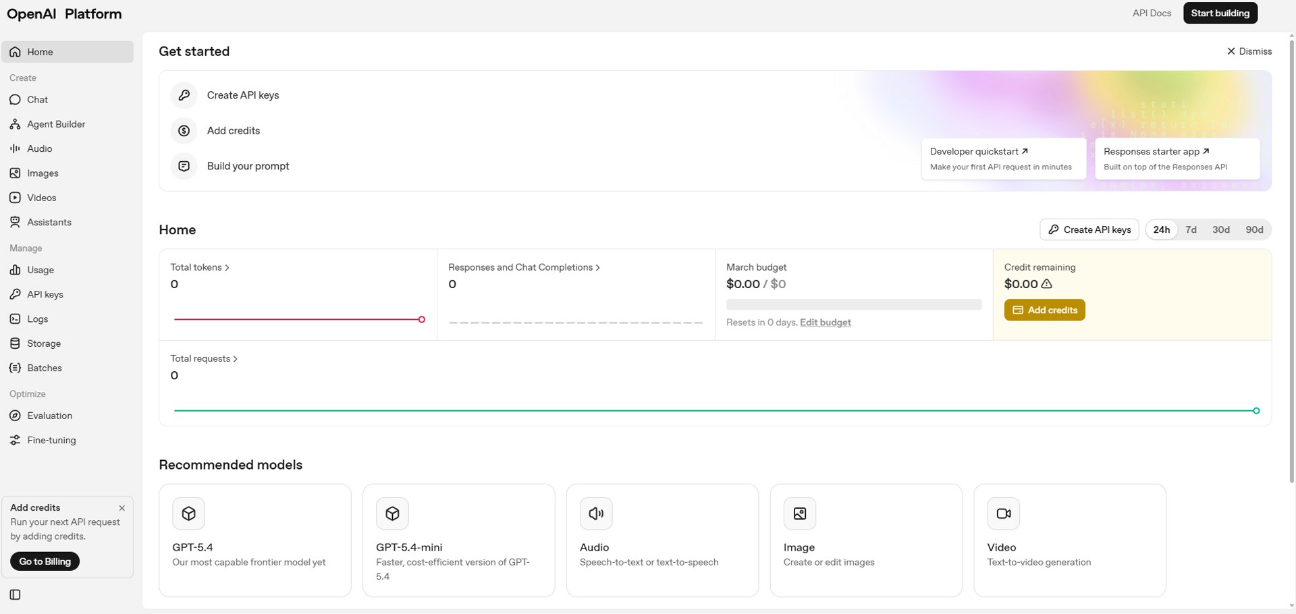
Task: Open the GPT-5.4-mini model card title
Action: tap(409, 547)
